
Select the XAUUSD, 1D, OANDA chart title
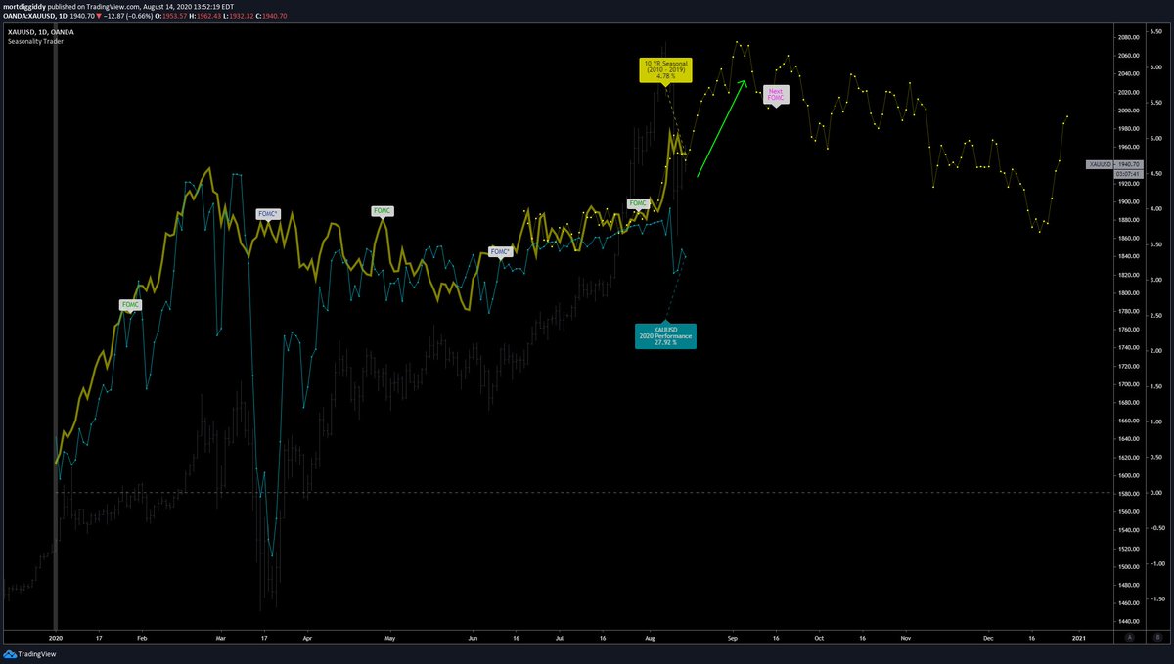tap(40, 31)
